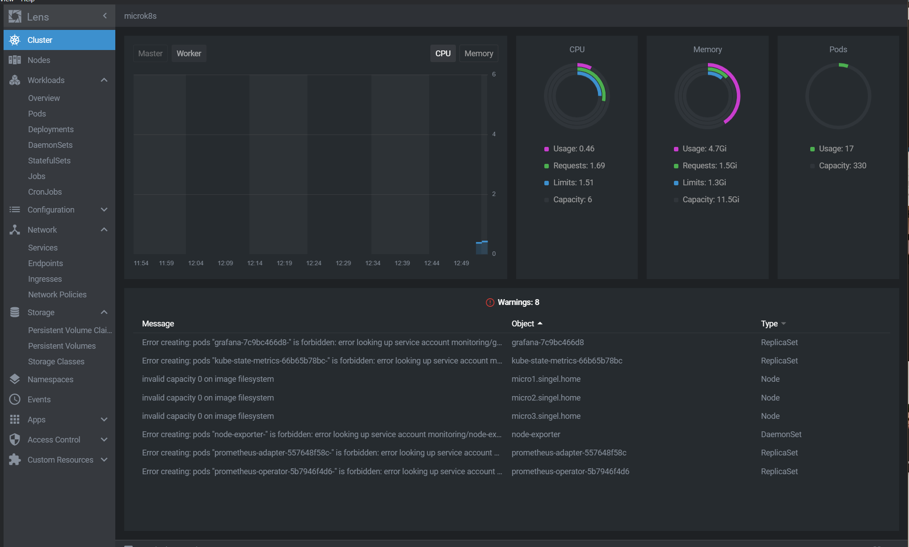Viewport: 909px width, 547px height.
Task: Click the Storage database icon
Action: (x=15, y=312)
